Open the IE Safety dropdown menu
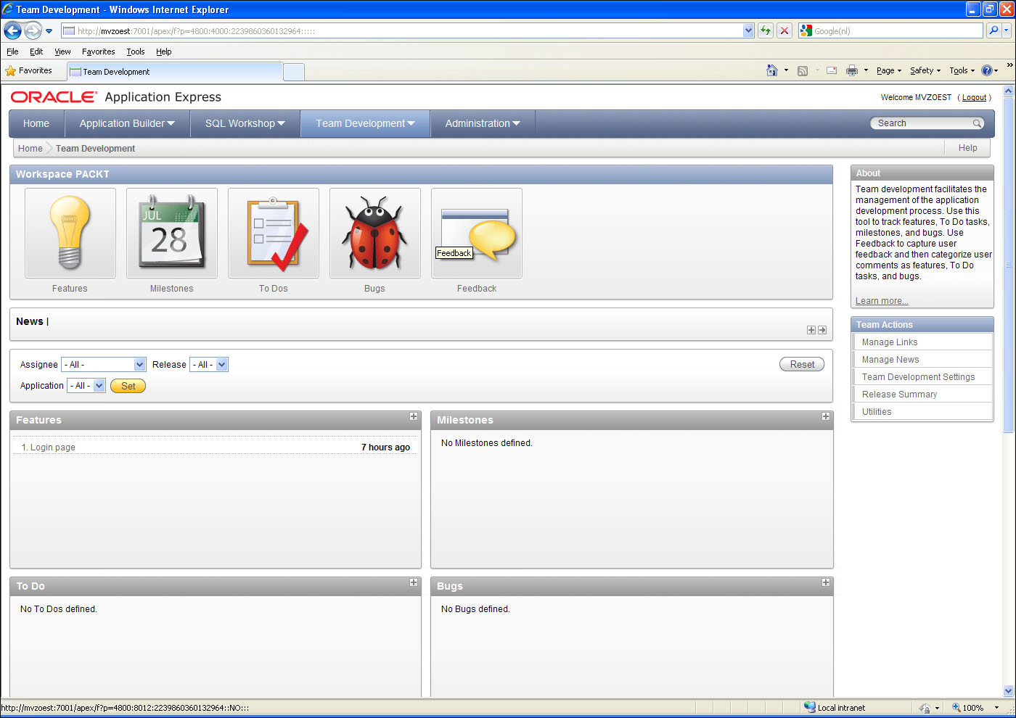The image size is (1016, 718). 925,70
